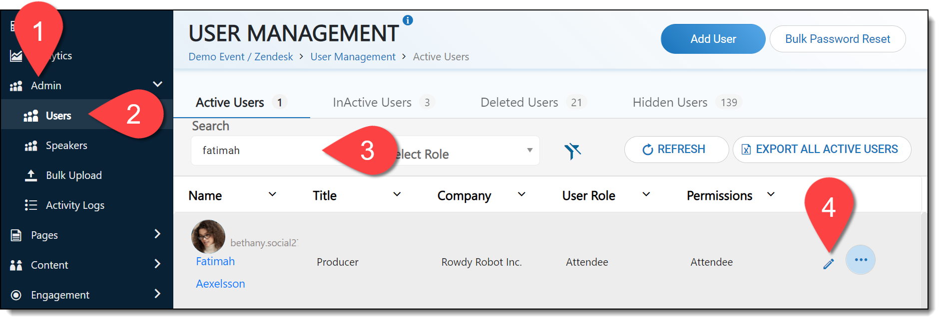The height and width of the screenshot is (322, 941).
Task: Click Fatimah's profile photo thumbnail
Action: click(208, 237)
